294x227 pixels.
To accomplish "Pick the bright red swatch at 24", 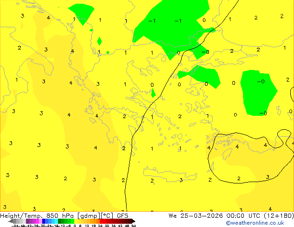I will point(101,221).
